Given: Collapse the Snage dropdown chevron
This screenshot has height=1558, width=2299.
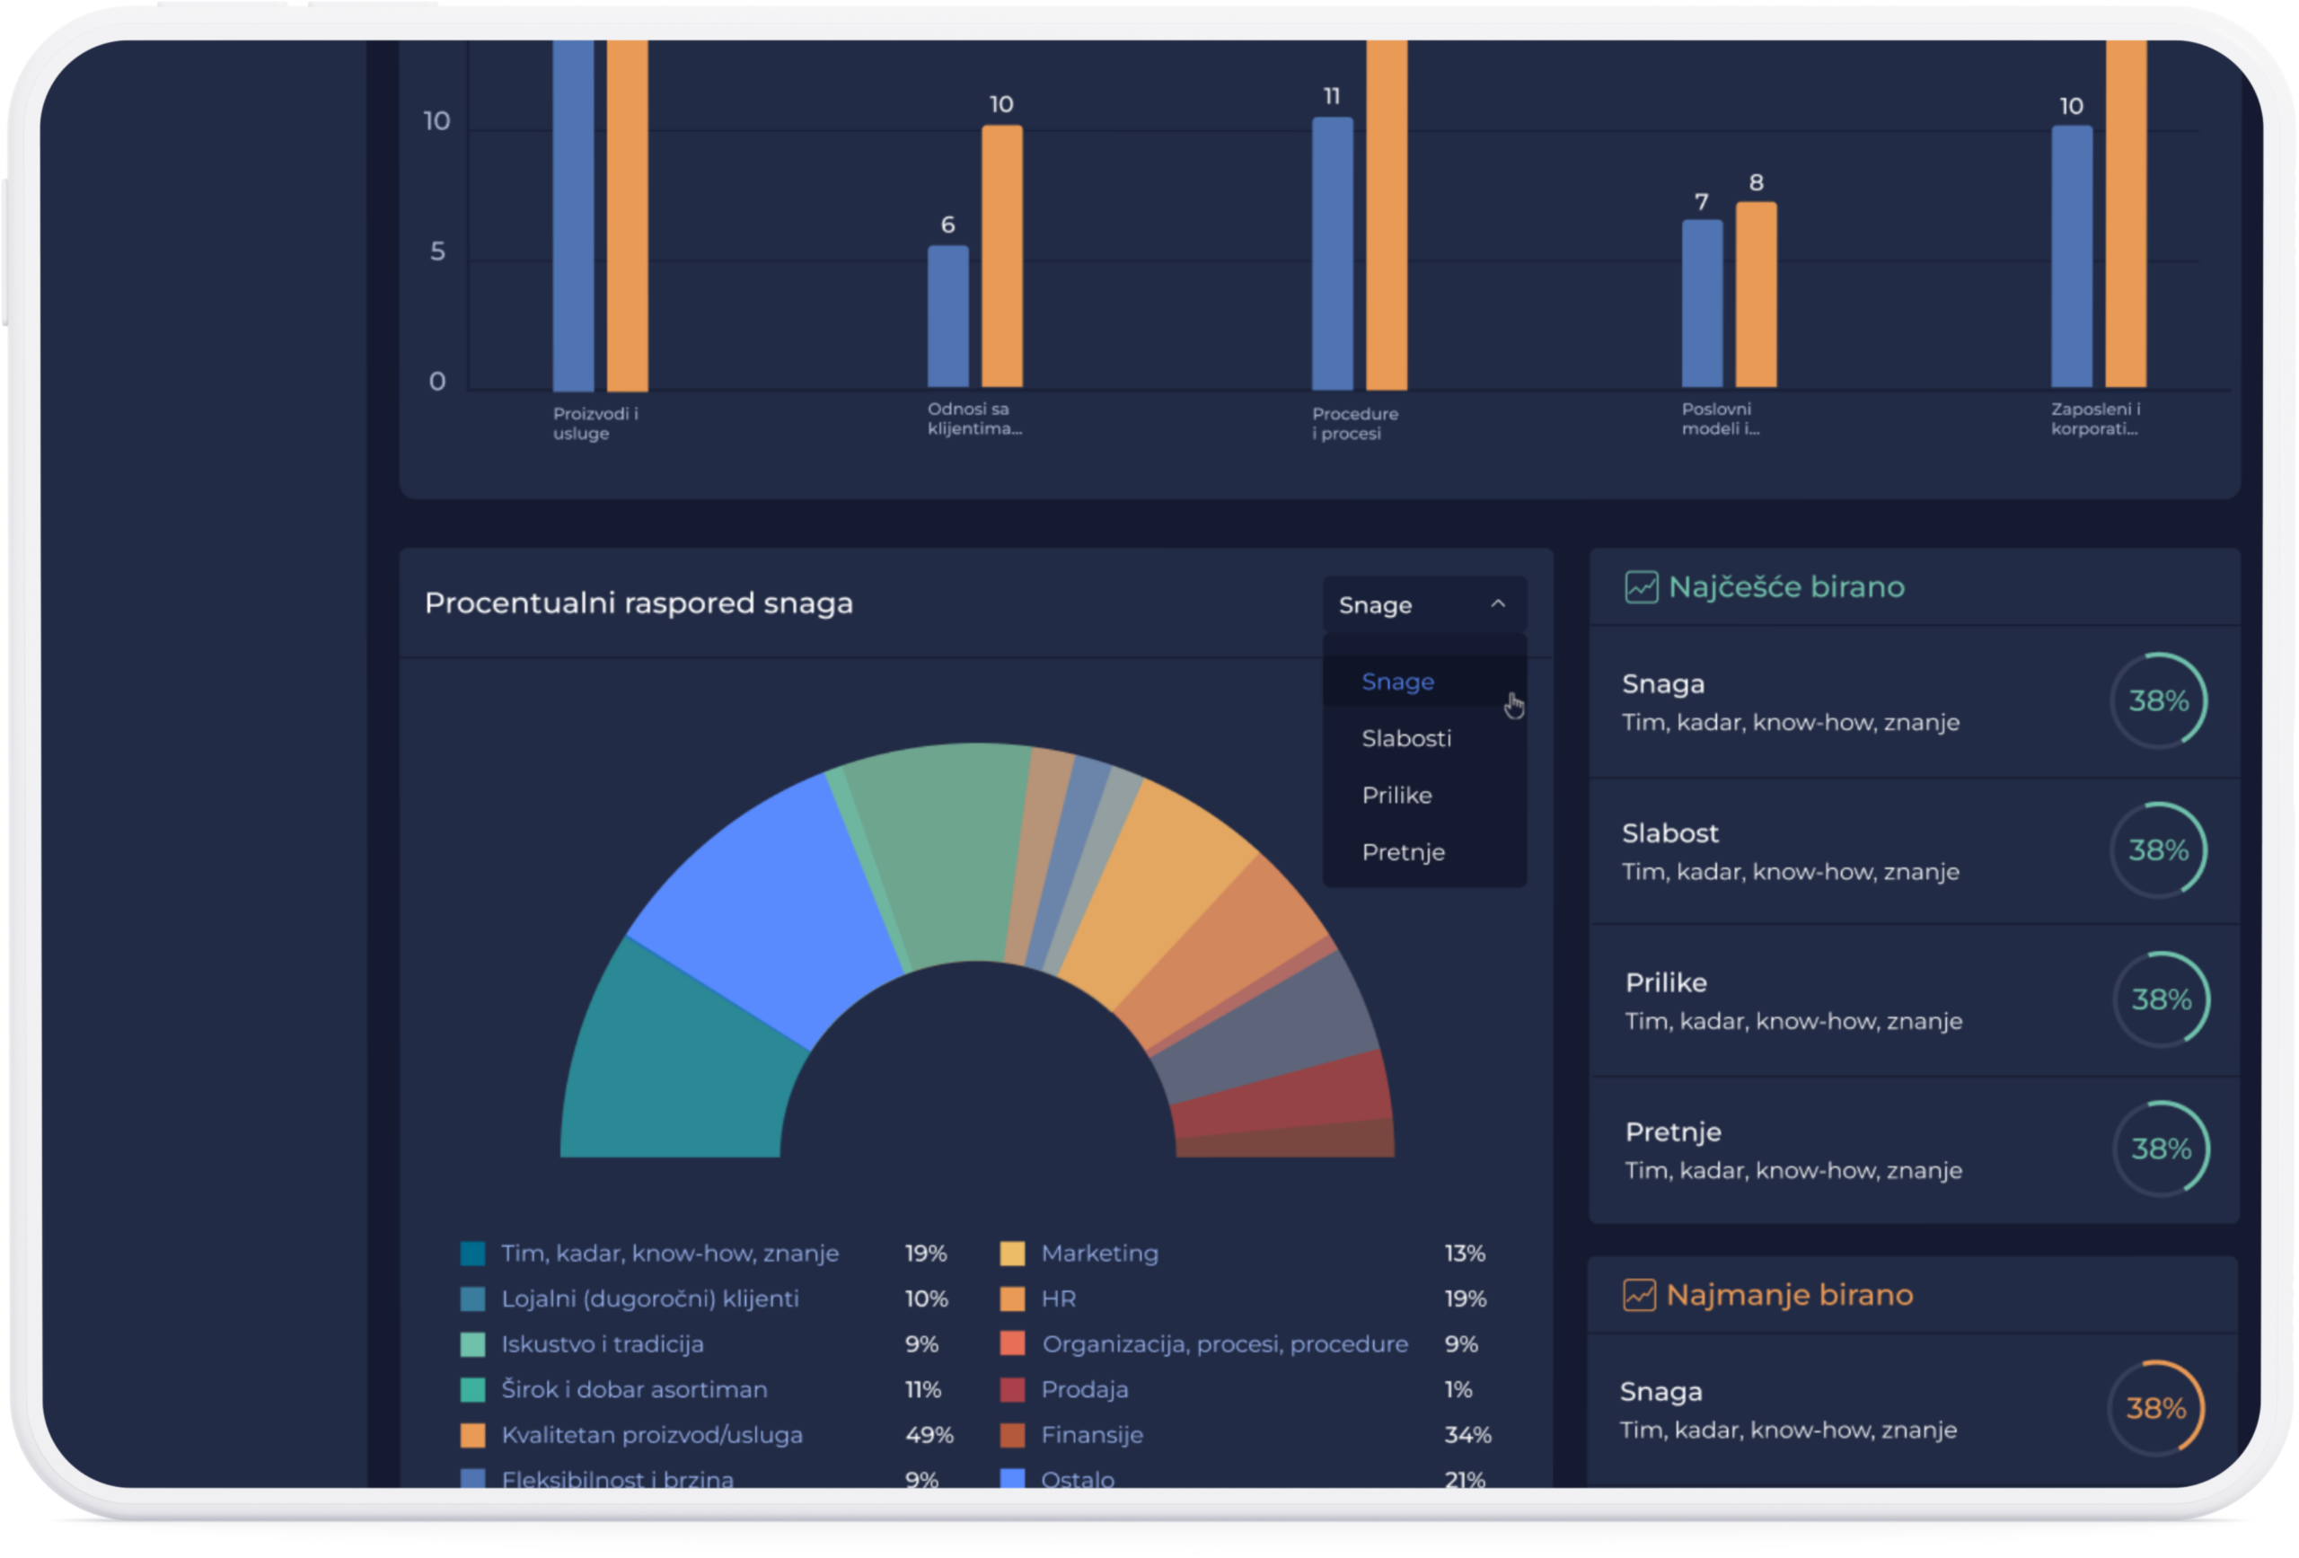Looking at the screenshot, I should tap(1498, 603).
